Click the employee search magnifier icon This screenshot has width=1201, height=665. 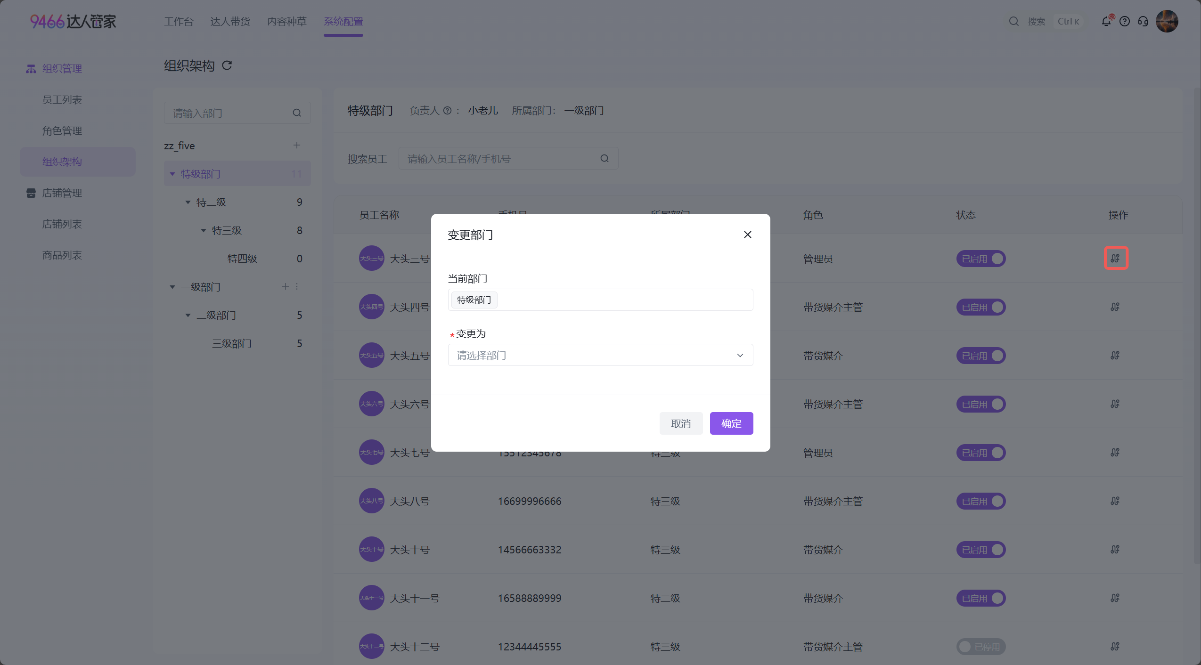click(605, 159)
